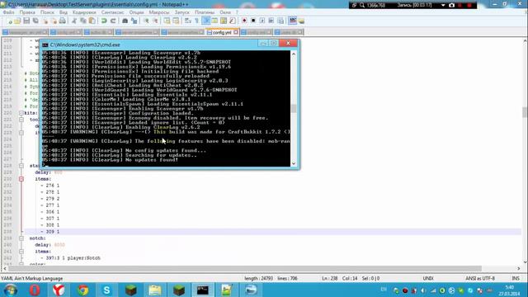Click the cmd window scroll-down arrow

point(294,163)
